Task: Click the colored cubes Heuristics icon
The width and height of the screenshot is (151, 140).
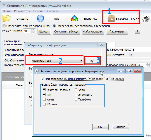Action: (74, 18)
